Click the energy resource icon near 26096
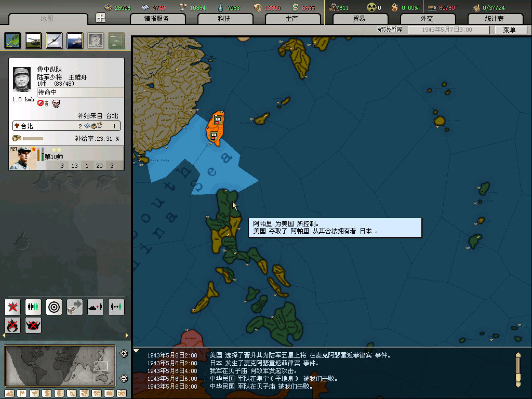 pyautogui.click(x=108, y=7)
